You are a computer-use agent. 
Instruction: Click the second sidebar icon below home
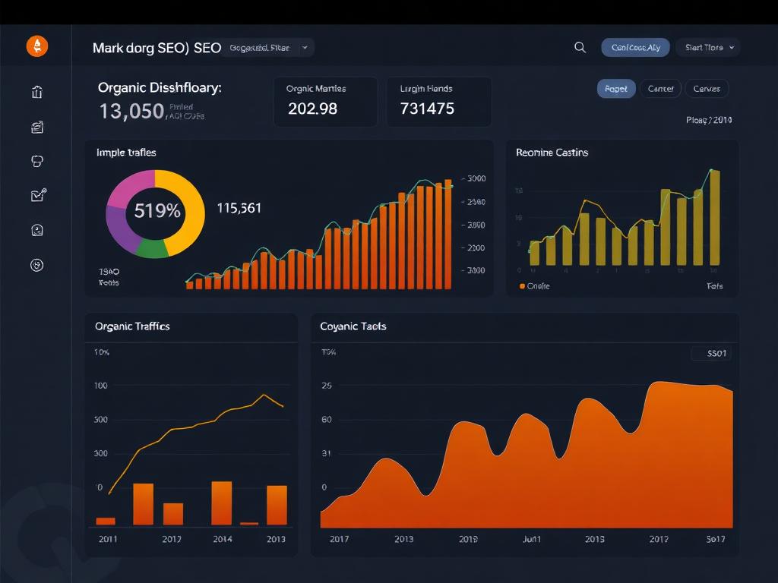click(x=37, y=127)
